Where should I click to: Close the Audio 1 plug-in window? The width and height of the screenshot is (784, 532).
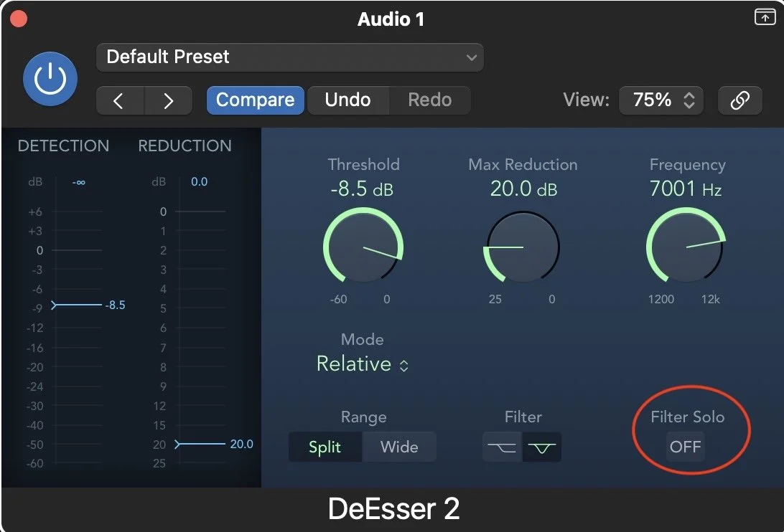19,19
